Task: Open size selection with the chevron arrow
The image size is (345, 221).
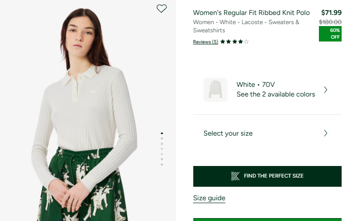Action: [x=326, y=133]
